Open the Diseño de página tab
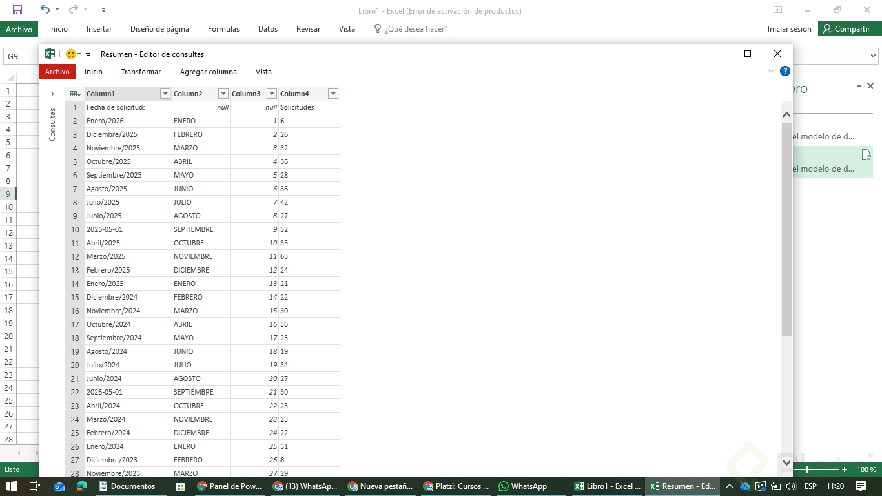Image resolution: width=882 pixels, height=496 pixels. [x=160, y=29]
